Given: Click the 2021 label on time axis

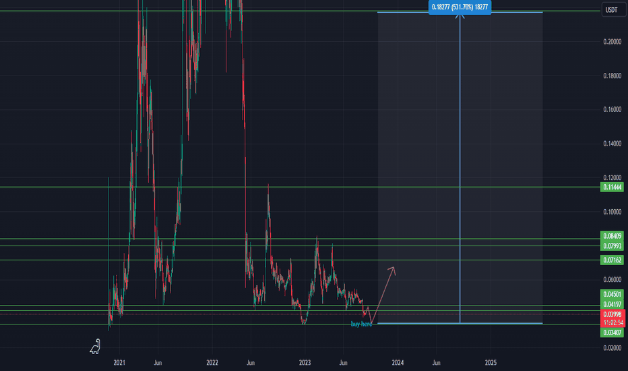Looking at the screenshot, I should click(x=119, y=363).
